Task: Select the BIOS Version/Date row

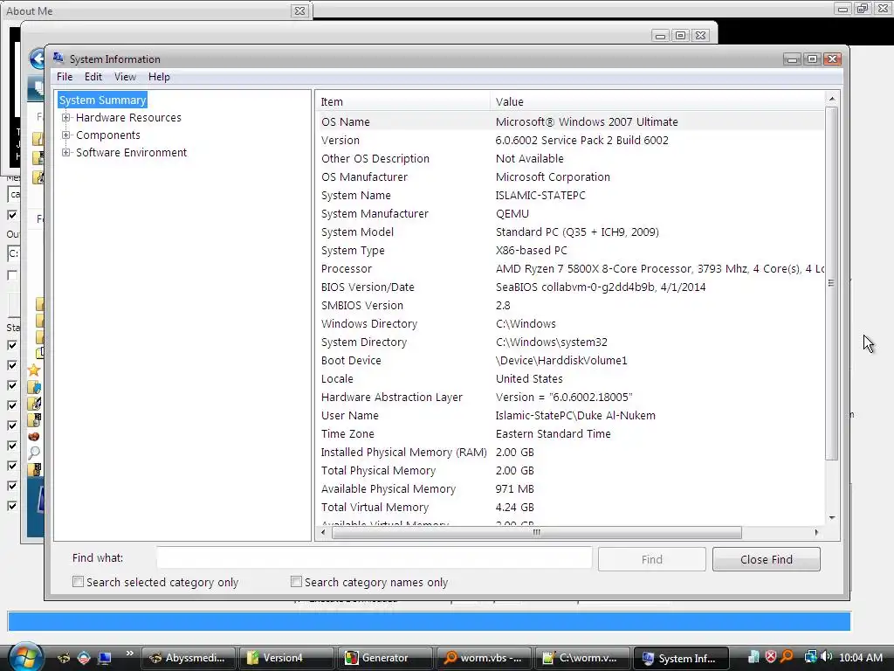Action: coord(570,287)
